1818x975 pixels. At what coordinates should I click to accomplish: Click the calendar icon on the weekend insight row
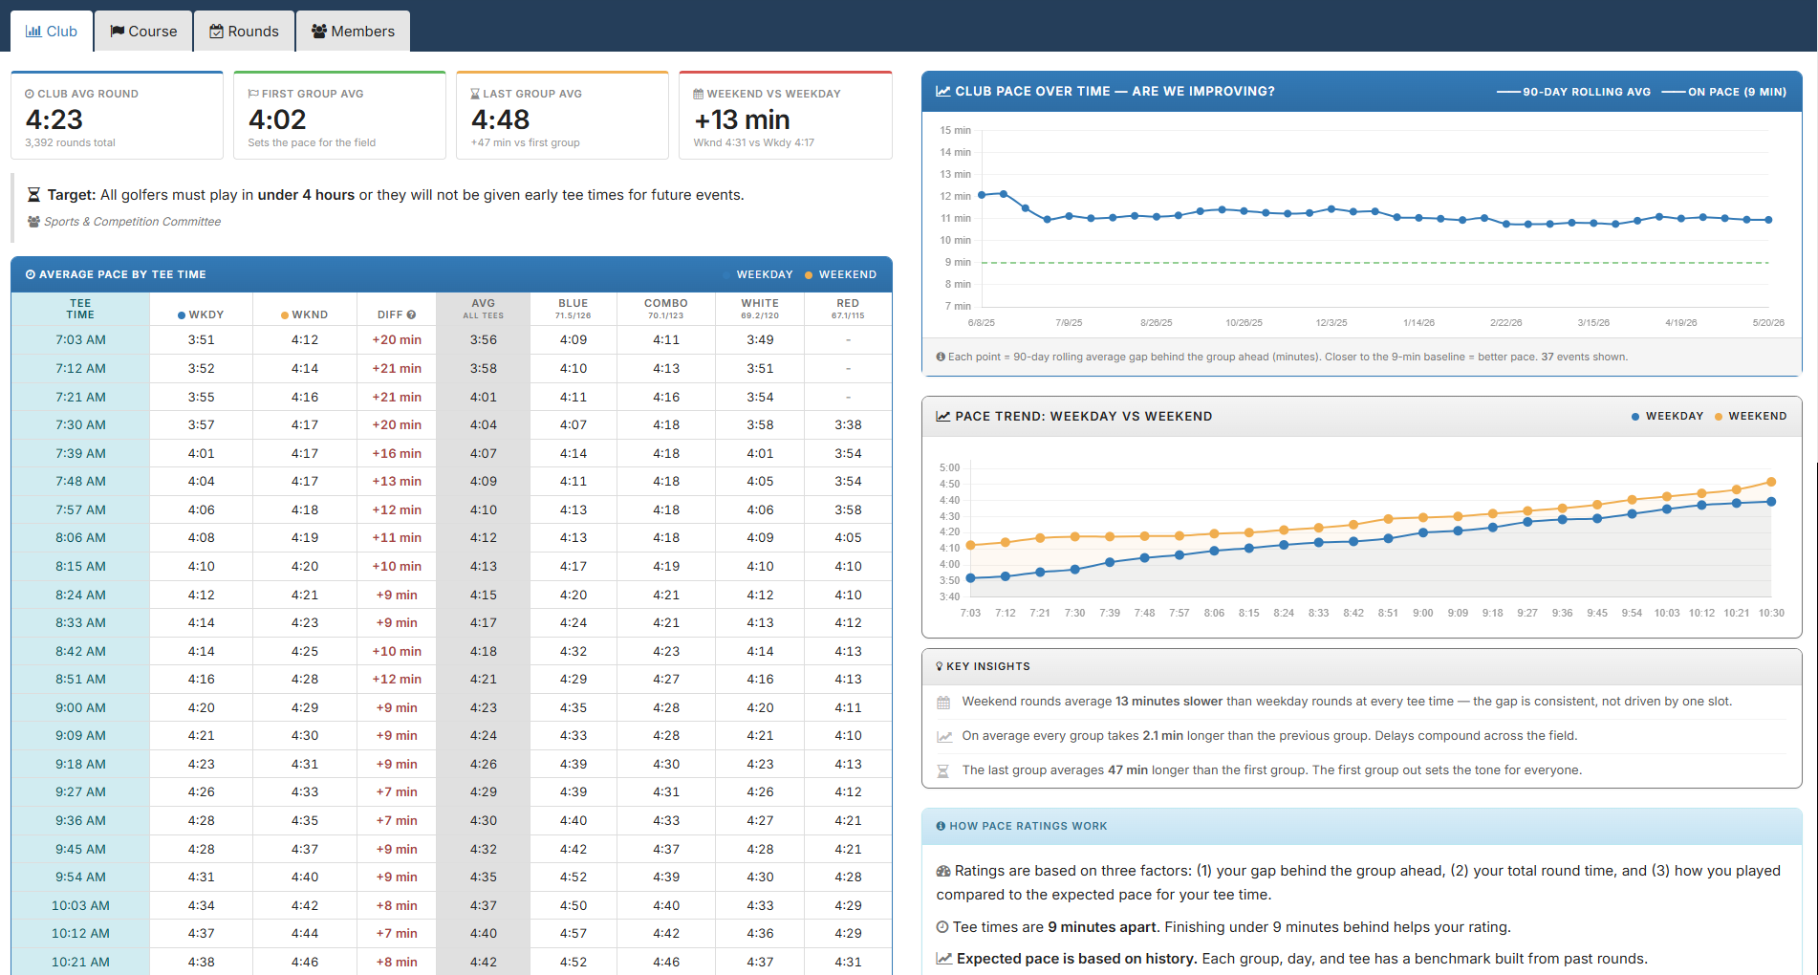point(943,702)
